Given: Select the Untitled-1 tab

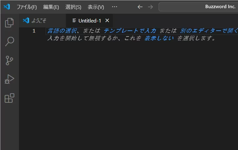Looking at the screenshot, I should coord(90,21).
